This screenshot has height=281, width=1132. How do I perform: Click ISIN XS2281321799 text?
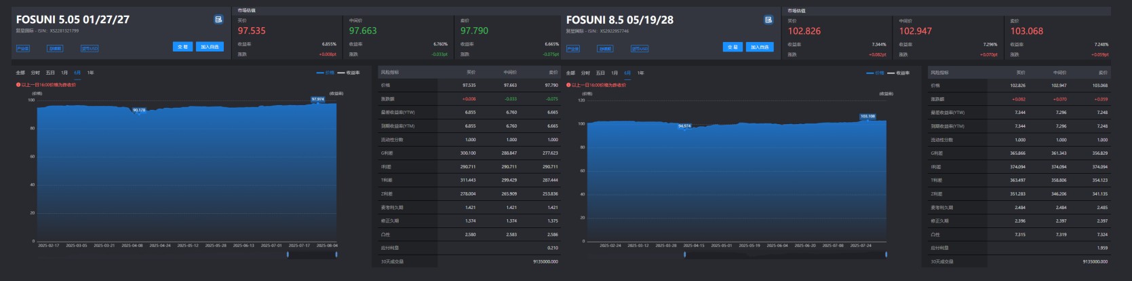click(x=58, y=31)
